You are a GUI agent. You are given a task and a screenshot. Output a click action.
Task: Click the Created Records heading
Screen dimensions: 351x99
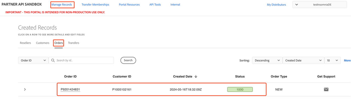(x=37, y=28)
